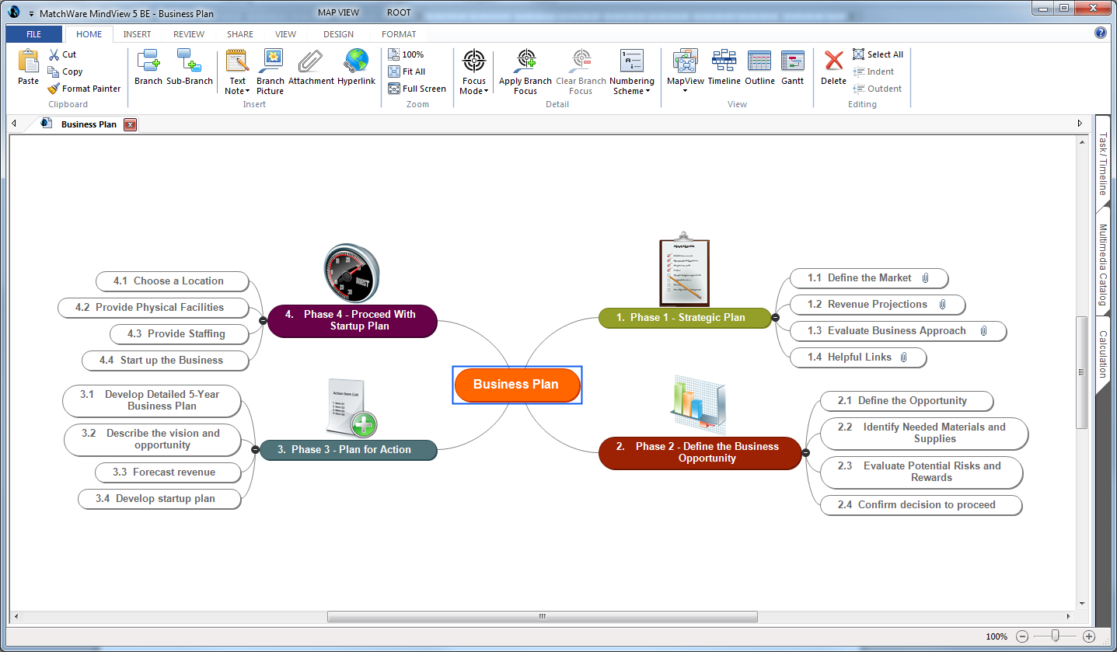
Task: Apply Branch Focus from the ribbon
Action: (525, 62)
